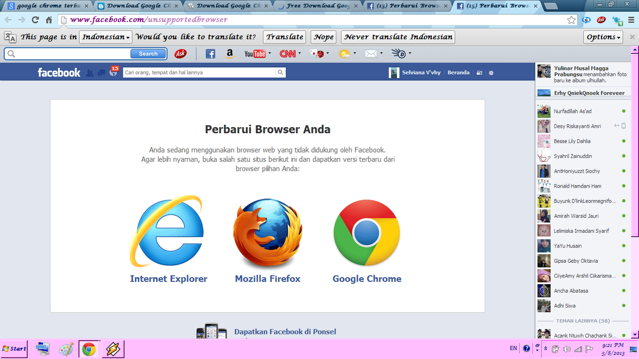Click the Nope button
The width and height of the screenshot is (639, 359).
coord(323,37)
